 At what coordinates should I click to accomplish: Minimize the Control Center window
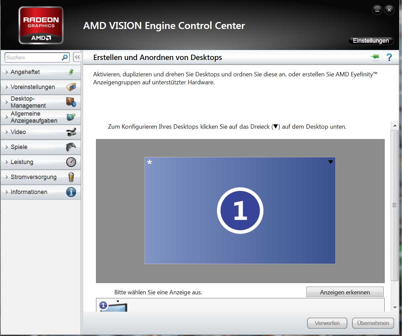(377, 10)
